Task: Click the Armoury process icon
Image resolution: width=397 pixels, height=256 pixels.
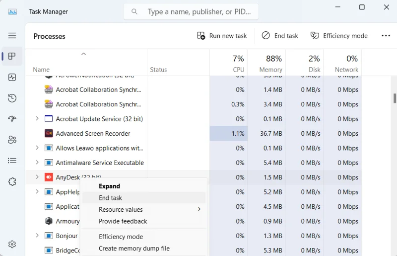Action: (x=49, y=221)
